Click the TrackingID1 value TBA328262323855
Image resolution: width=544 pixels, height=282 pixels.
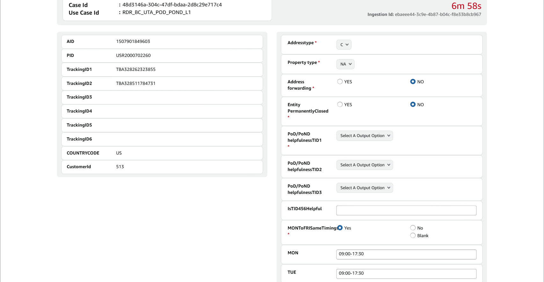pyautogui.click(x=136, y=70)
